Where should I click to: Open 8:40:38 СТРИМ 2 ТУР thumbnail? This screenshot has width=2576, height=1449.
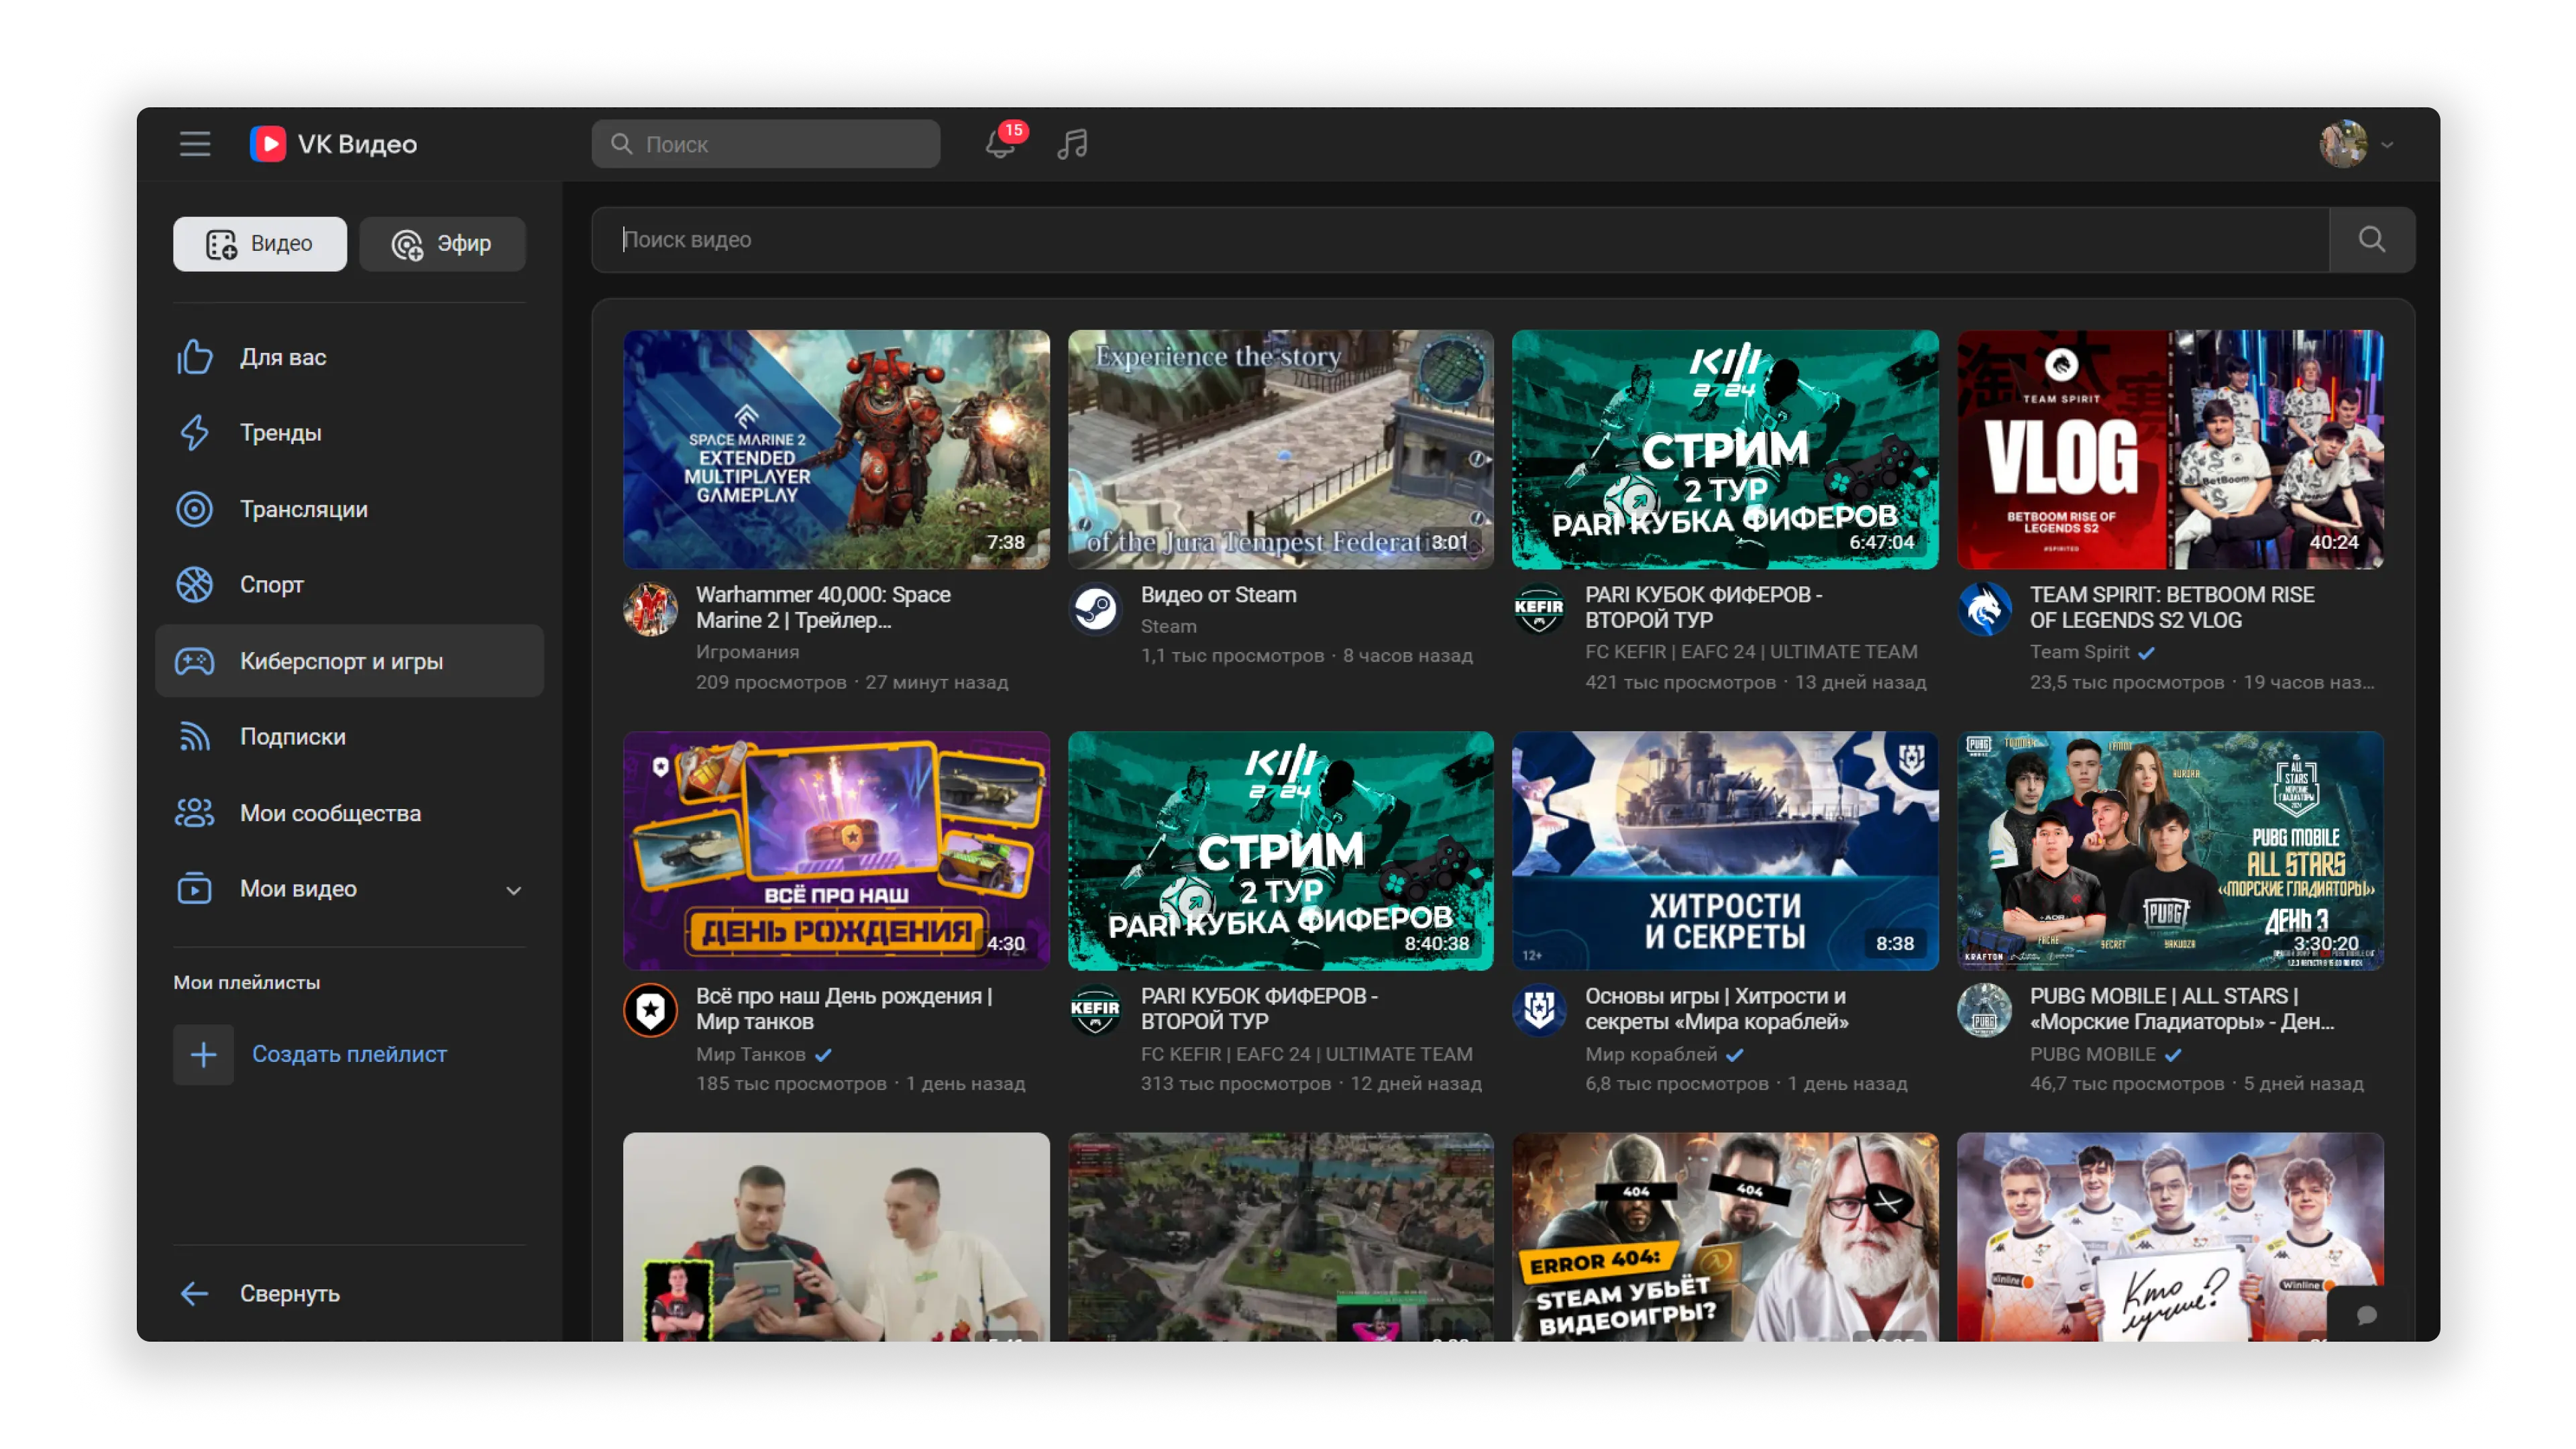coord(1280,851)
